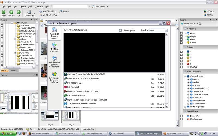Open the Quick Search options arrow
Image resolution: width=218 pixels, height=136 pixels.
[x=107, y=7]
